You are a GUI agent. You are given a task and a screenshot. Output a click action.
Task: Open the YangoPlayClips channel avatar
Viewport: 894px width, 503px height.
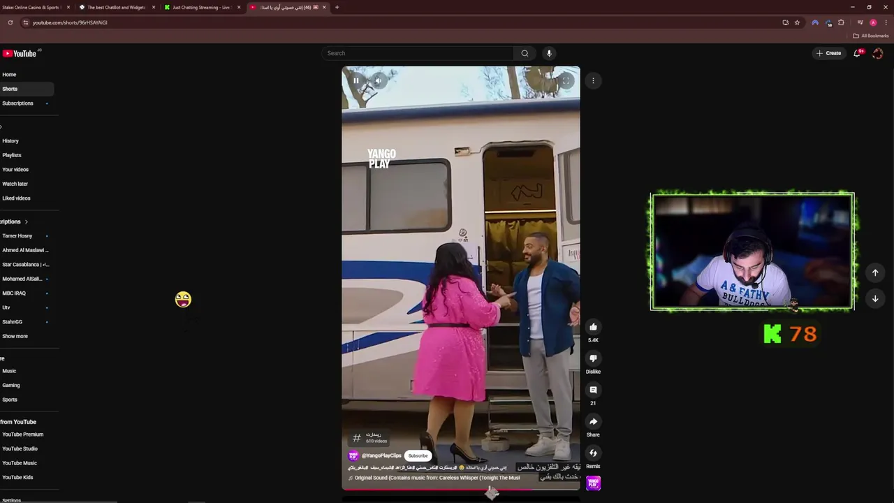coord(353,455)
